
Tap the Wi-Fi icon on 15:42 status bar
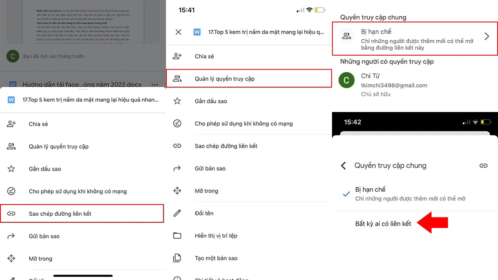[x=475, y=122]
